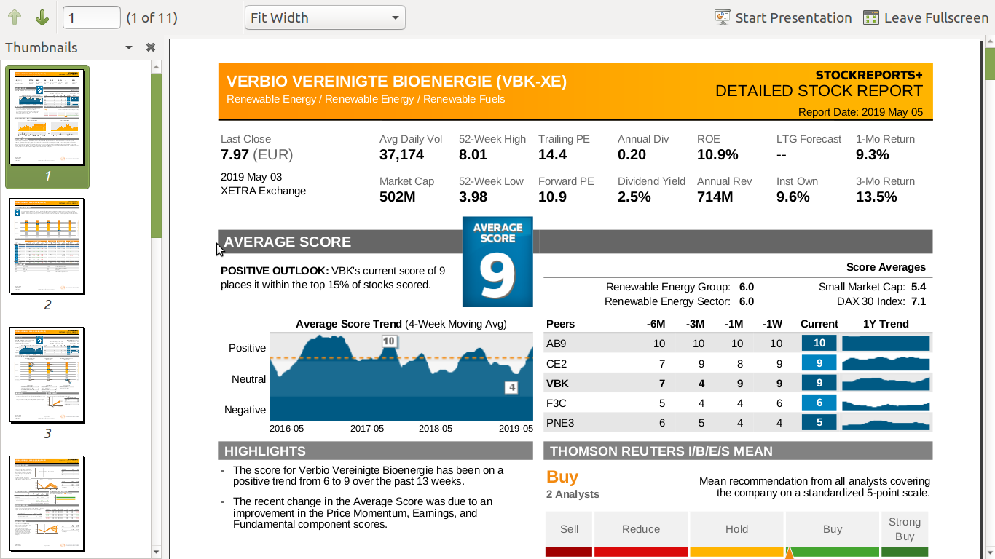
Task: Click the Market Cap value 502M
Action: [x=397, y=197]
